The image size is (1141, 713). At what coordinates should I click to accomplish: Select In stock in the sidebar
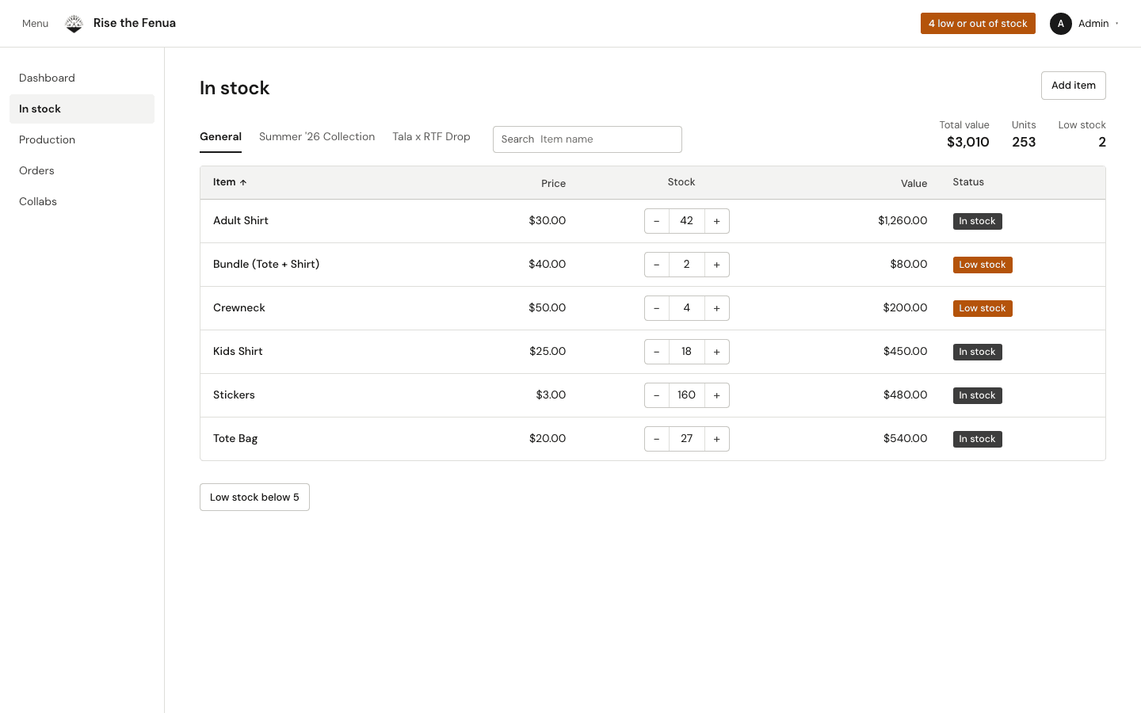click(x=82, y=109)
